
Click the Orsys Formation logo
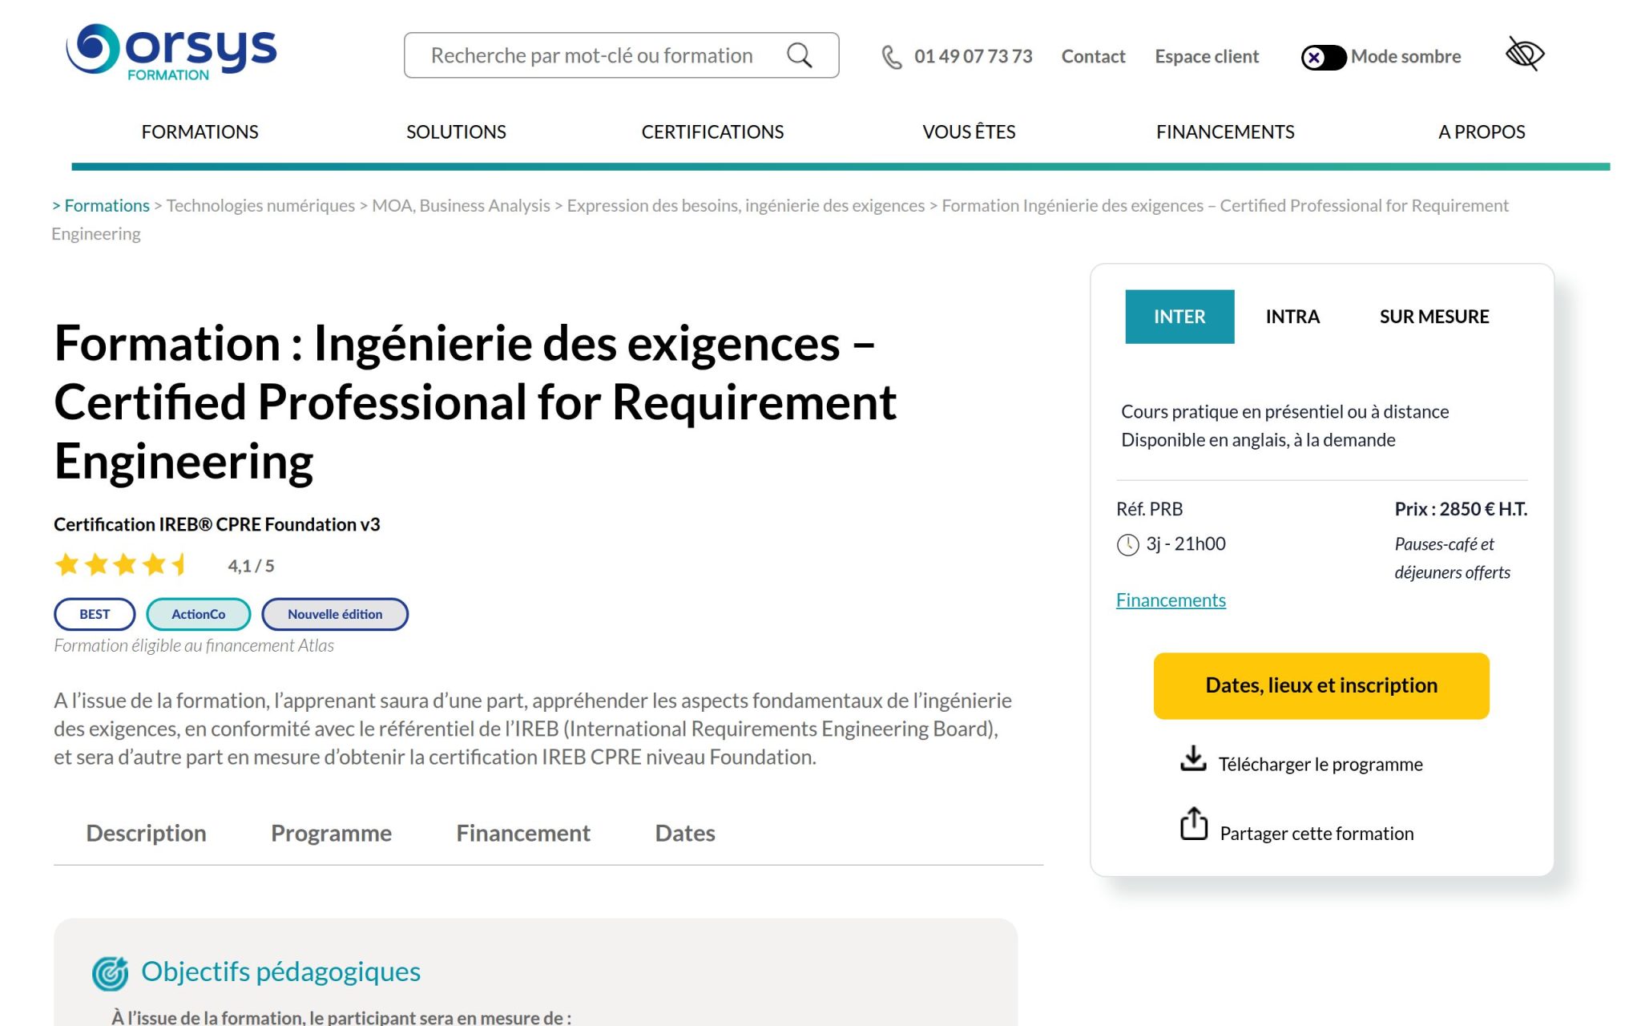pyautogui.click(x=171, y=53)
